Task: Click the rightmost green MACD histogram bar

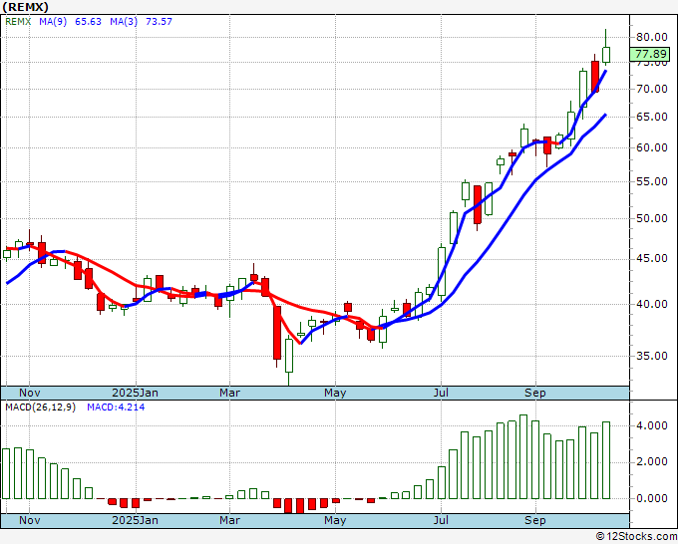Action: [606, 460]
